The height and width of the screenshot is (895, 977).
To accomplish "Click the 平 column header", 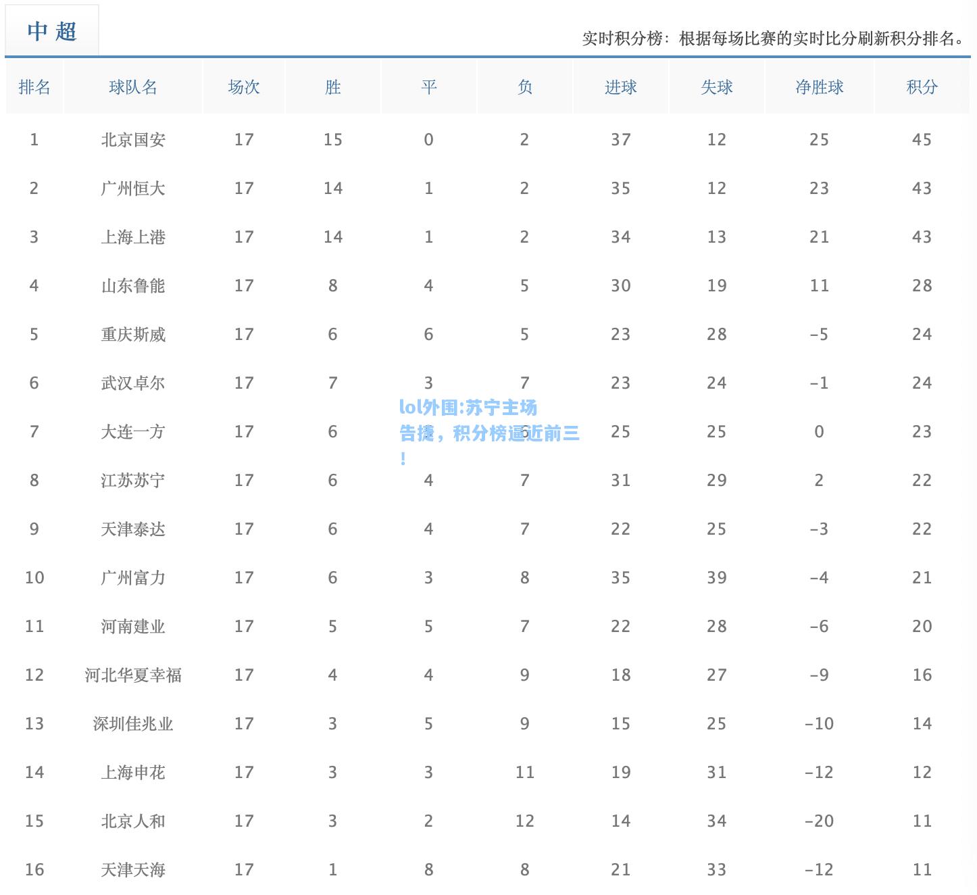I will pos(429,87).
